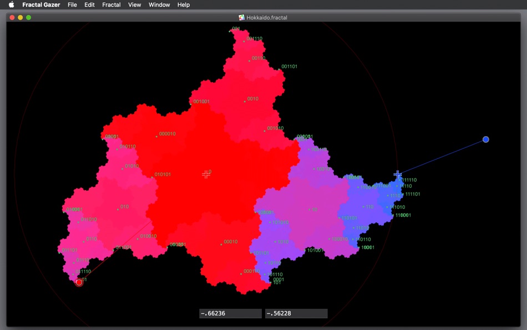Open the View menu

[x=134, y=4]
